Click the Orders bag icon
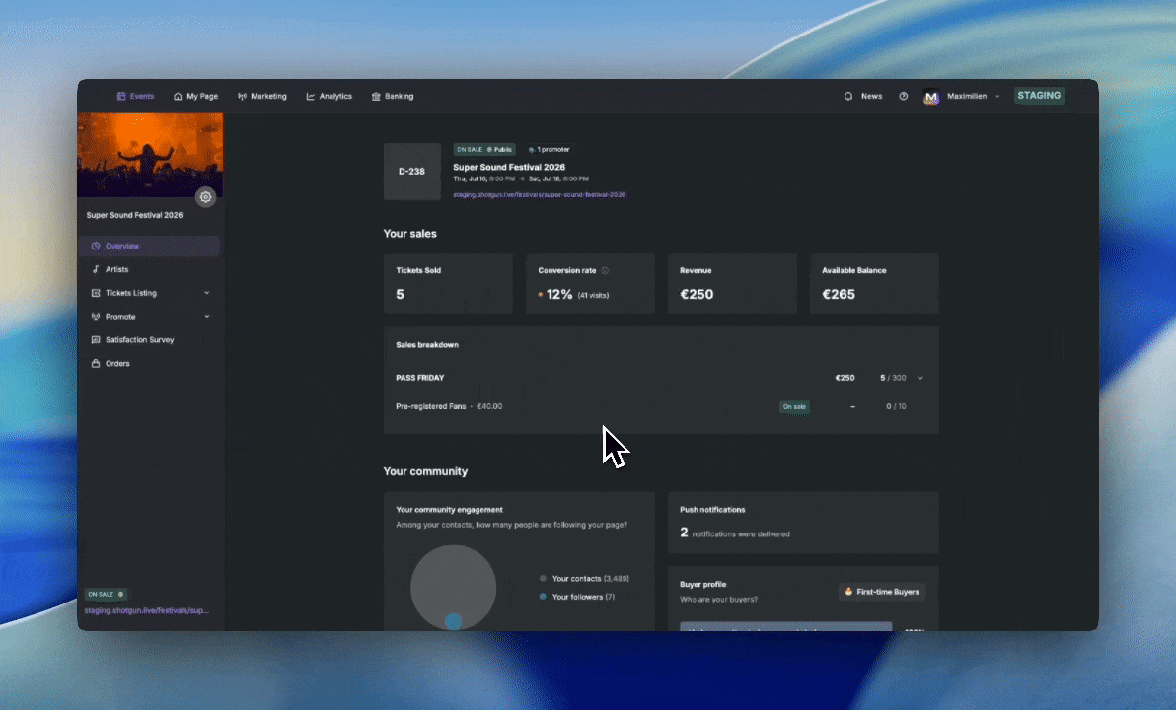 tap(96, 364)
